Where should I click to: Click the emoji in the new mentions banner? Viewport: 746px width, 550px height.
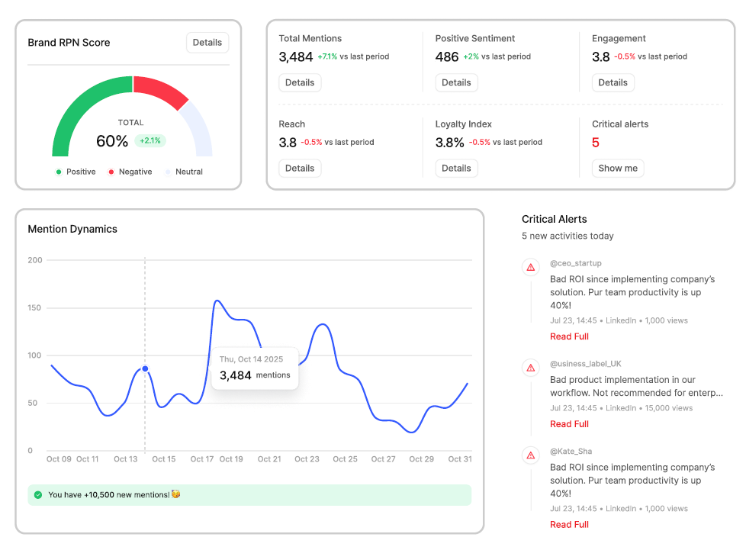pos(176,494)
